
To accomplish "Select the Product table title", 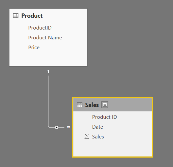I will pos(32,16).
